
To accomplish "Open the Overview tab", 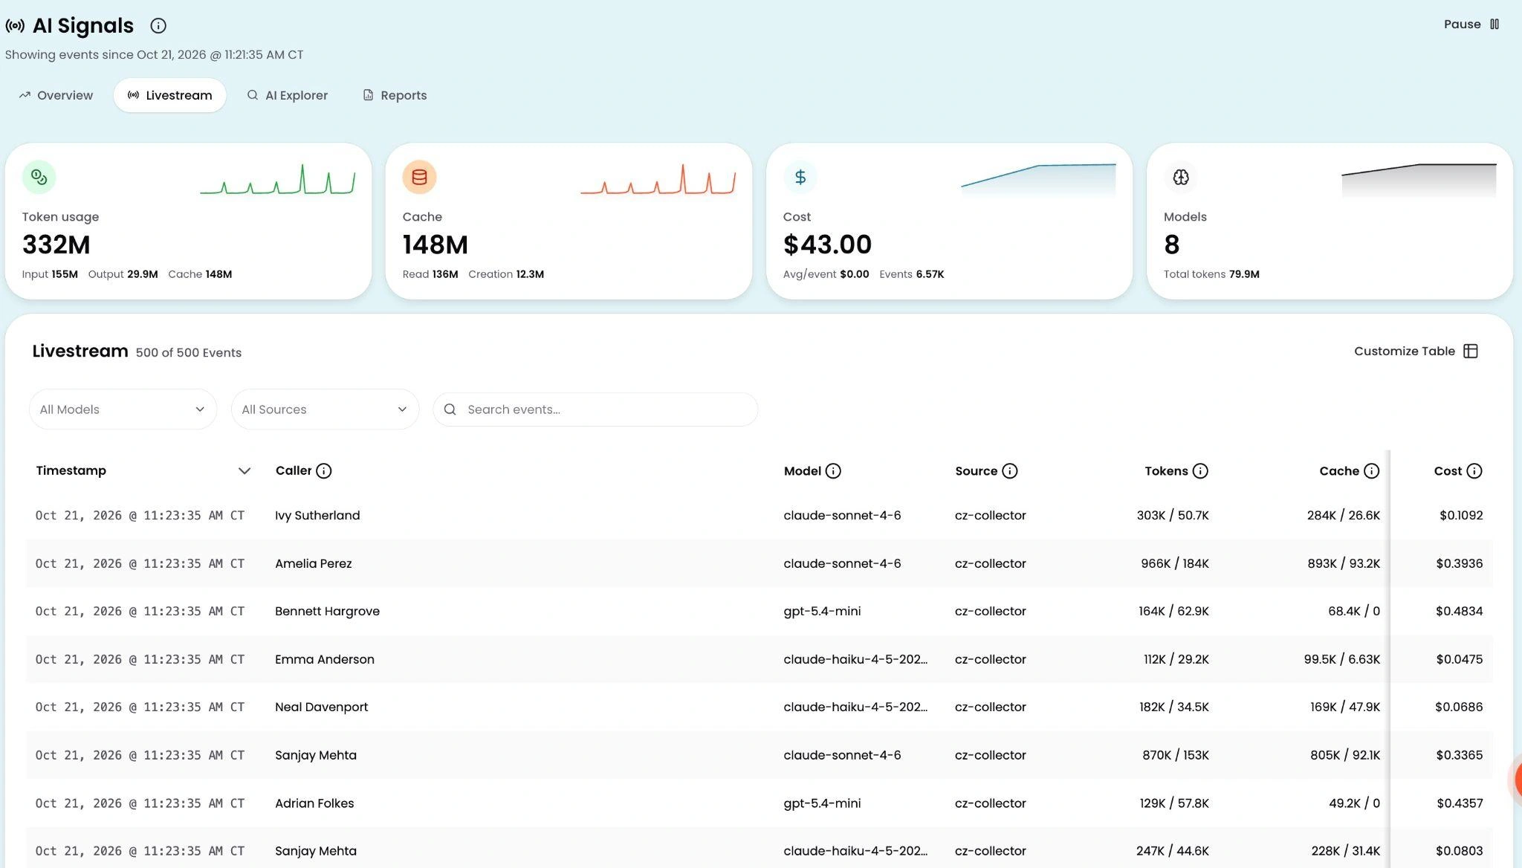I will pyautogui.click(x=56, y=95).
